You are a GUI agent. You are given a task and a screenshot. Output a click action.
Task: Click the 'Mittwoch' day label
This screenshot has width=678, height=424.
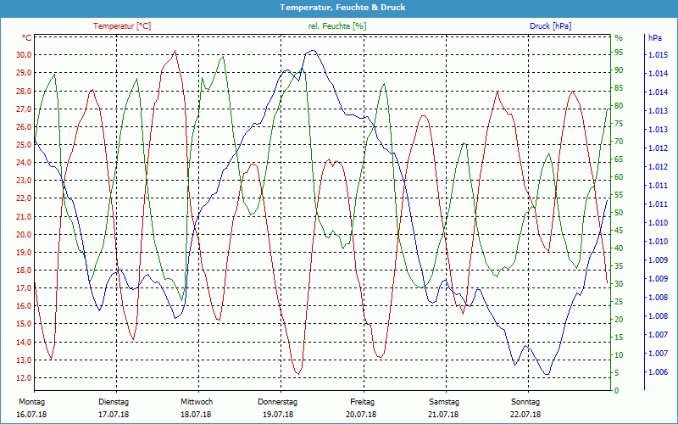point(197,402)
